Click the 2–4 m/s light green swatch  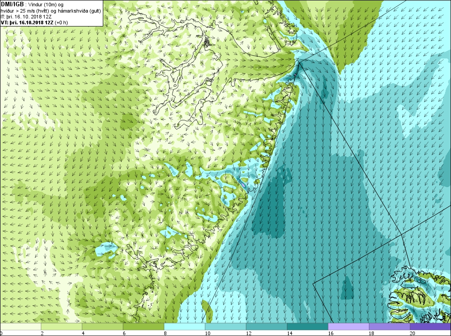[x=61, y=327]
